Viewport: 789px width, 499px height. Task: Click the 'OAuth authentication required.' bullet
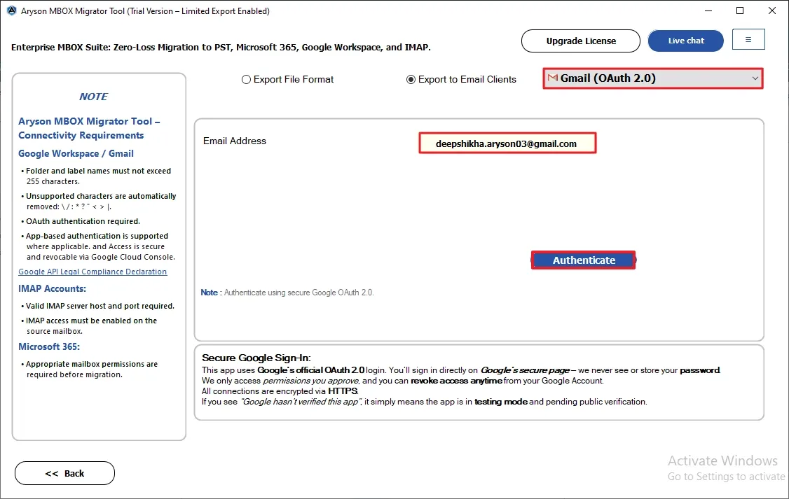[x=83, y=221]
